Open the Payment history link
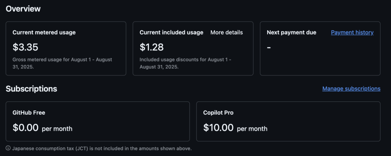 click(352, 32)
